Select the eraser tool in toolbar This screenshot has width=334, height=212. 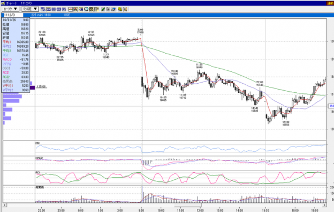[x=113, y=9]
